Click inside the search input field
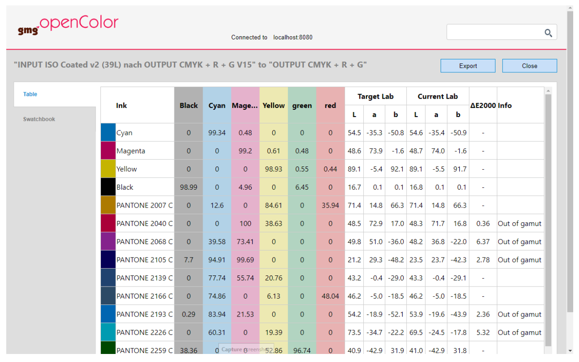The image size is (579, 362). pyautogui.click(x=495, y=32)
